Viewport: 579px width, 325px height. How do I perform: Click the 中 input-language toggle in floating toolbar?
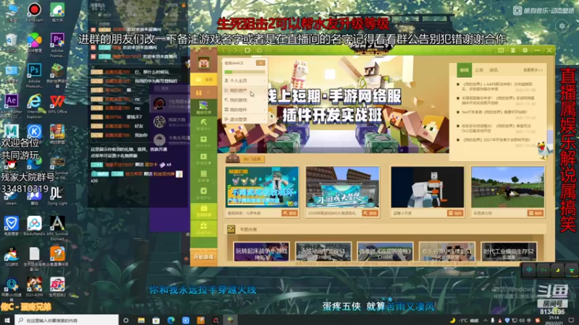(529, 270)
